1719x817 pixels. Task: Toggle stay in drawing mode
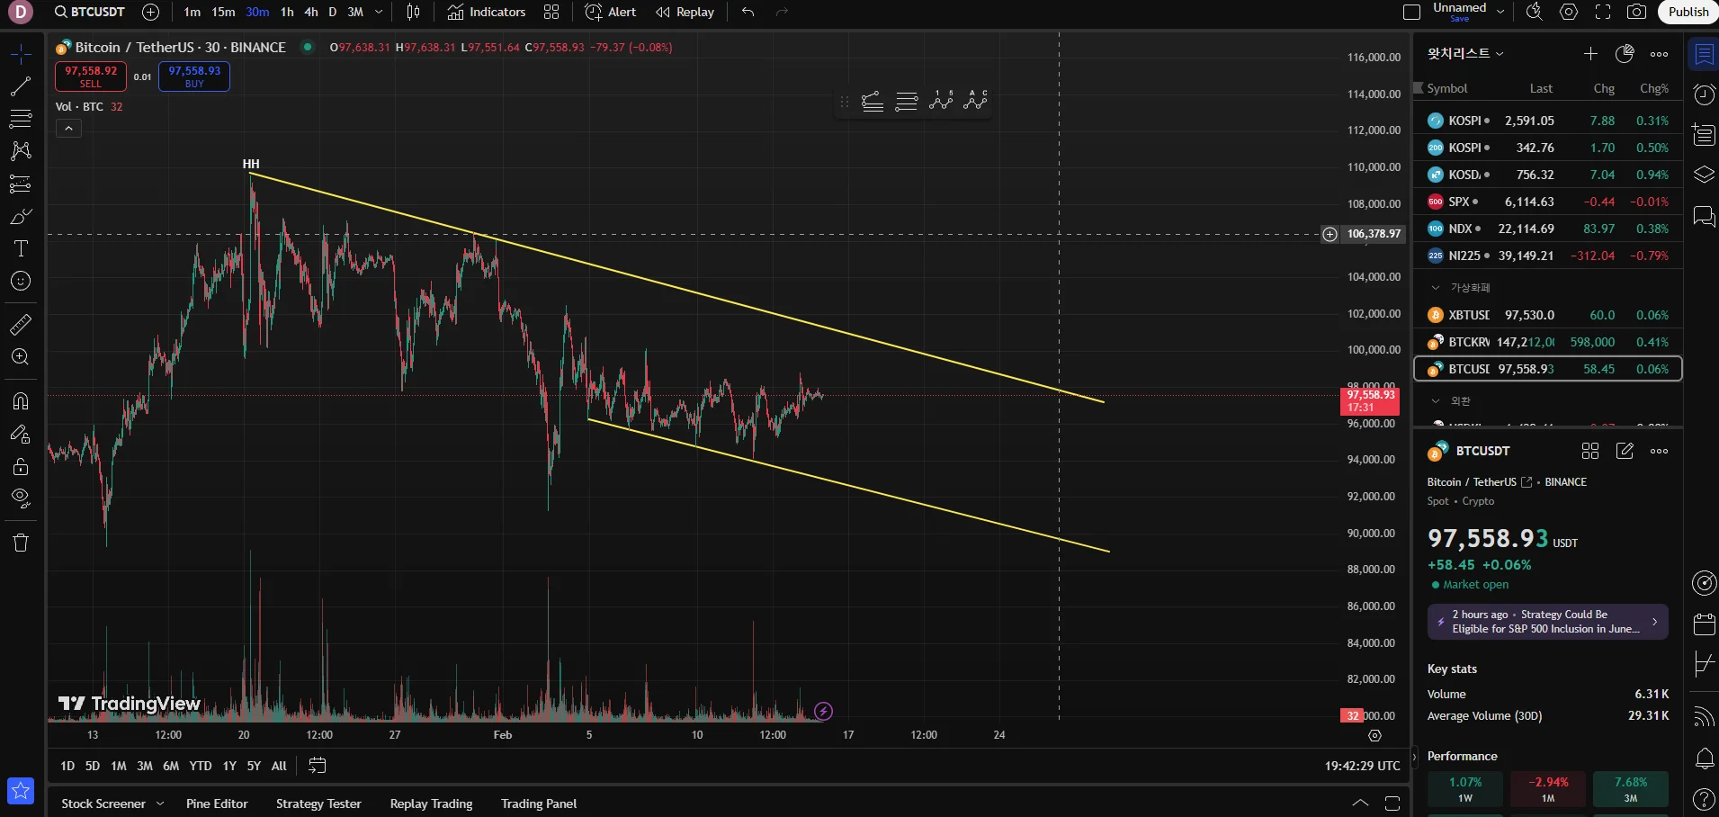click(x=21, y=435)
